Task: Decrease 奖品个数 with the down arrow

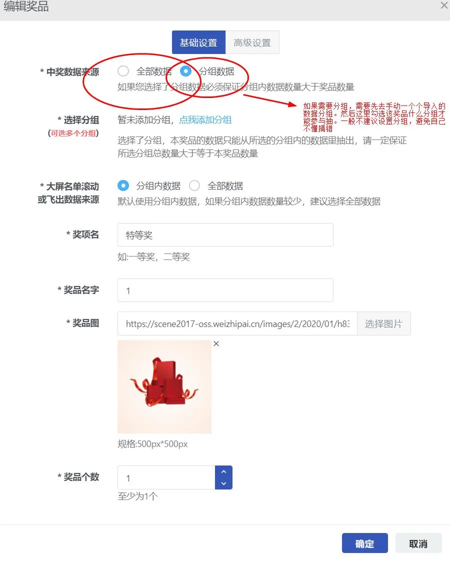Action: (x=223, y=483)
